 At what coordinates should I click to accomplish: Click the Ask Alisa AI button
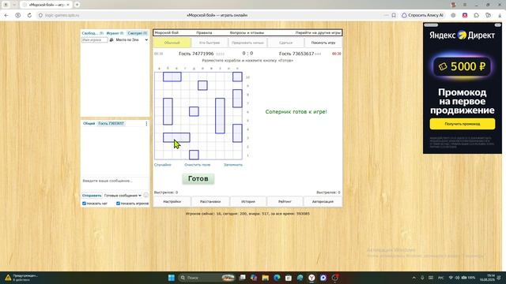(422, 15)
